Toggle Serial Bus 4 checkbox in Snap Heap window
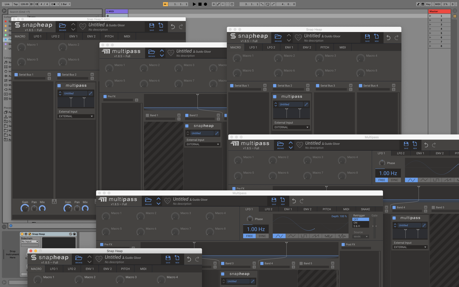This screenshot has width=459, height=287. coord(361,86)
